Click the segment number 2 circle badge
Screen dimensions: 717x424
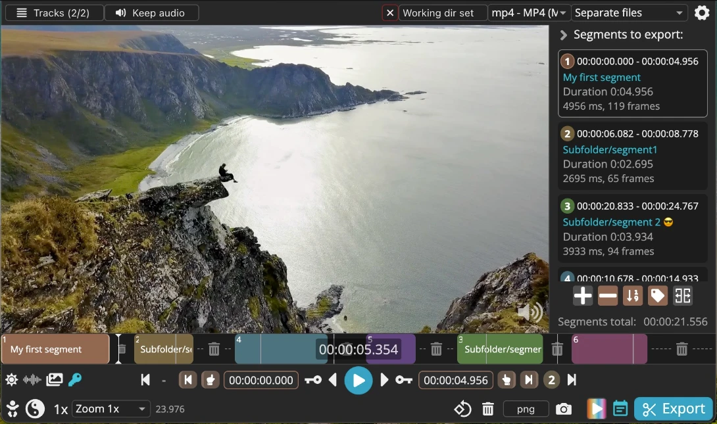click(x=551, y=380)
